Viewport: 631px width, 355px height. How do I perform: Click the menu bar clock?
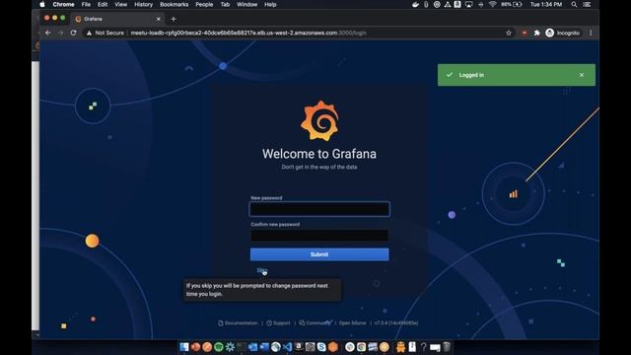(x=546, y=4)
